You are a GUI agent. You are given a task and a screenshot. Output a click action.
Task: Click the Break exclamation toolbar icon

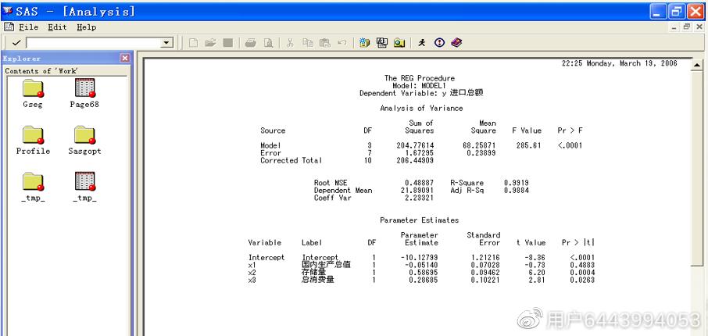pyautogui.click(x=439, y=43)
